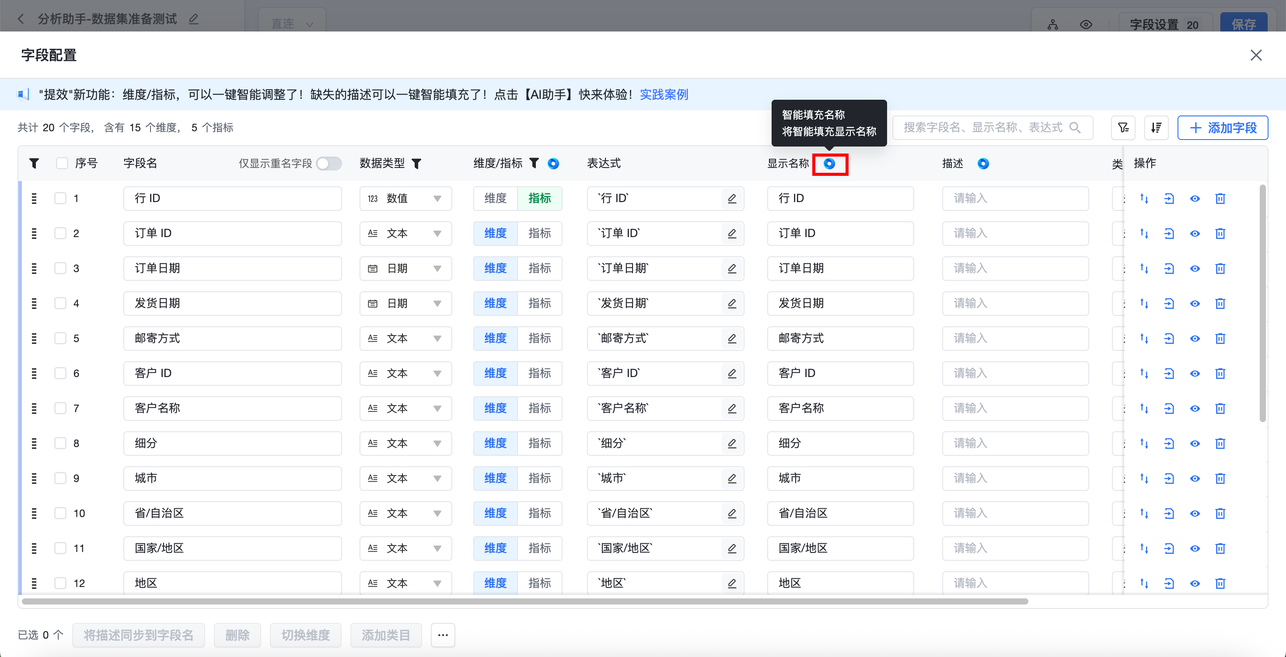Viewport: 1286px width, 657px height.
Task: Open filter funnel on 数据类型 column
Action: click(x=417, y=164)
